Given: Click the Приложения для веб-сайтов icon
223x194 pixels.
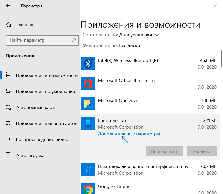Looking at the screenshot, I should pyautogui.click(x=8, y=123).
